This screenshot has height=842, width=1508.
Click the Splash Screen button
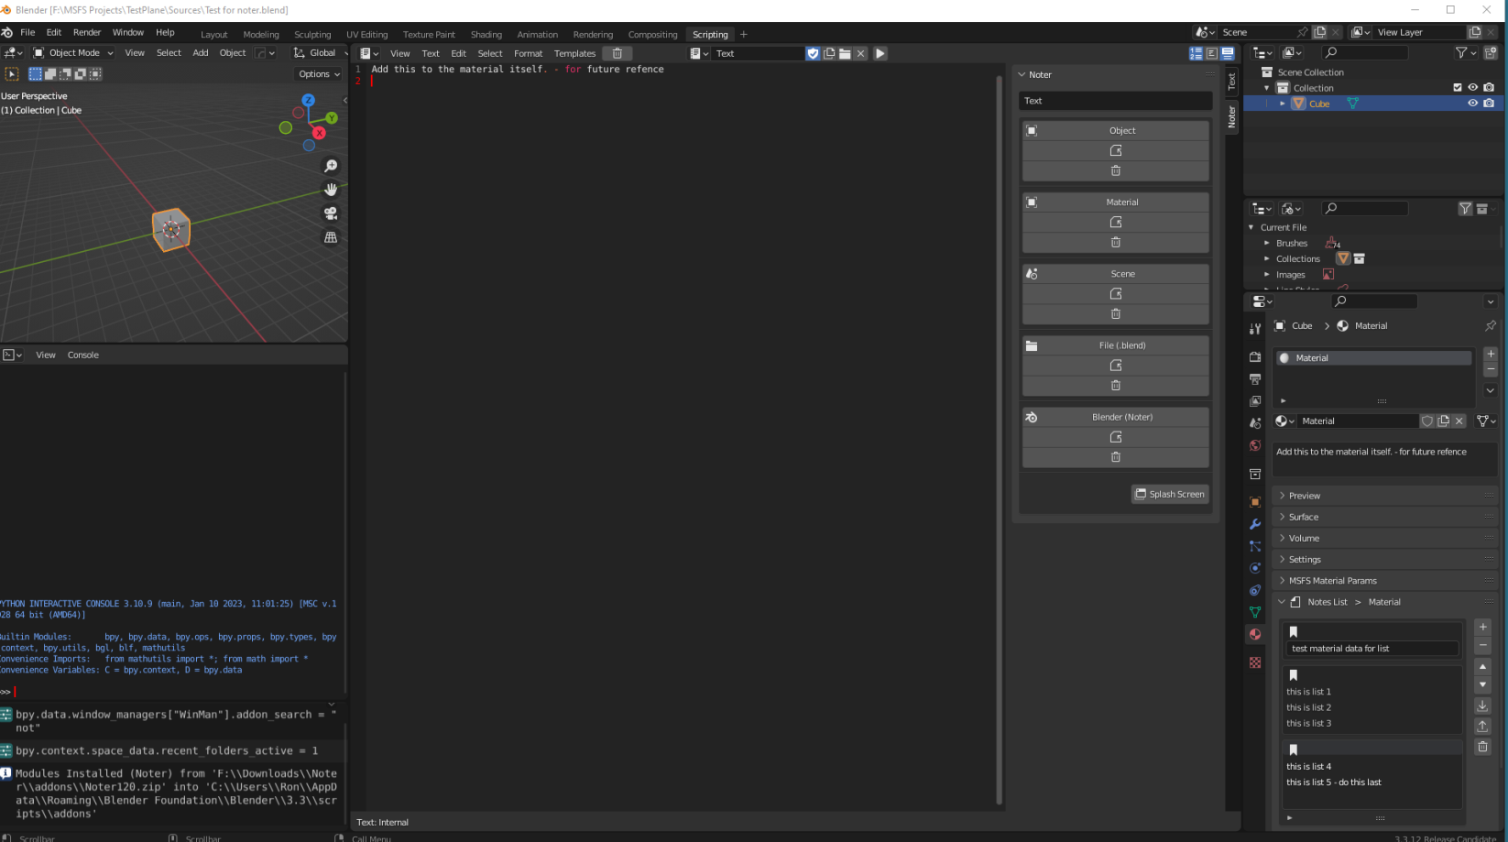[x=1170, y=494]
